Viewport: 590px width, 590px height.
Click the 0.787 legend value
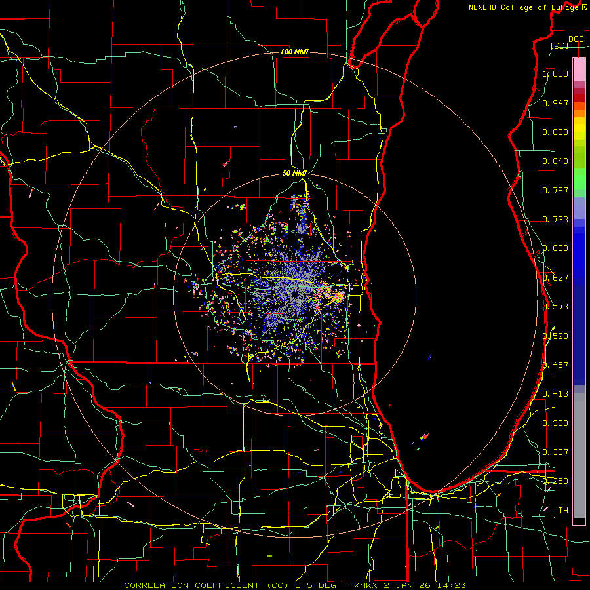click(555, 190)
